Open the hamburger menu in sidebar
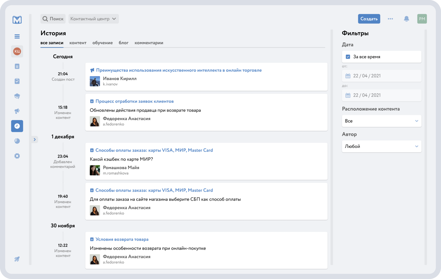This screenshot has height=279, width=441. pyautogui.click(x=17, y=36)
